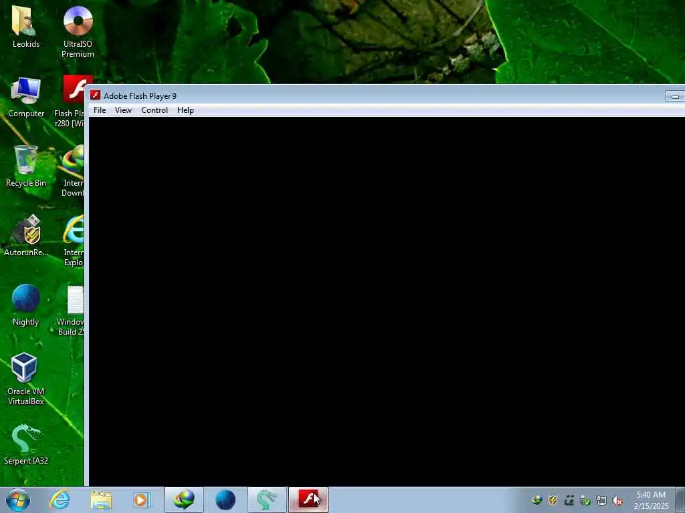This screenshot has height=513, width=685.
Task: Open Windows Explorer from the taskbar
Action: [102, 500]
